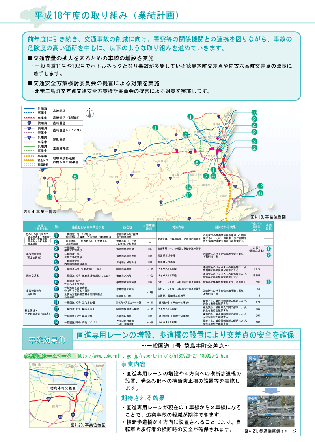Viewport: 315px width, 442px height.
Task: Click 事業効果 circle 1 in table's last column
Action: (268, 249)
